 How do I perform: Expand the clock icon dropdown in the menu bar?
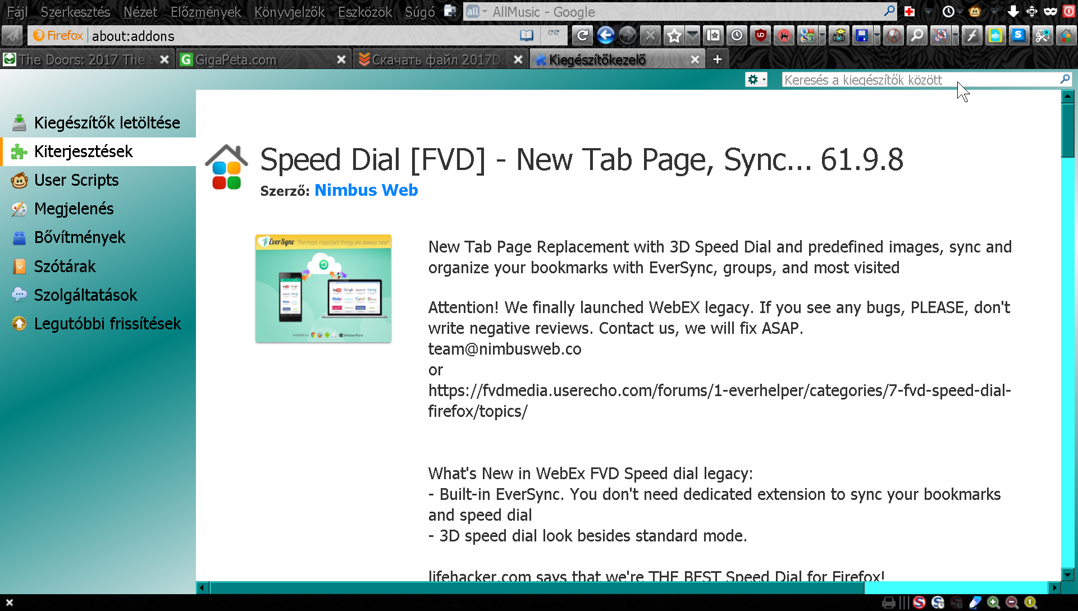[x=961, y=11]
